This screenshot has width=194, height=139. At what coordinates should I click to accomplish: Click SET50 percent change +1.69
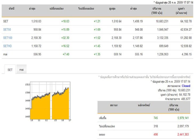tap(97, 29)
